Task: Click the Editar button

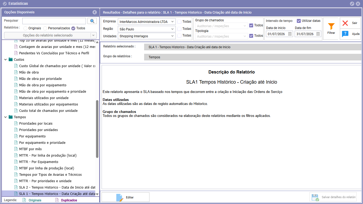Action: tap(126, 197)
